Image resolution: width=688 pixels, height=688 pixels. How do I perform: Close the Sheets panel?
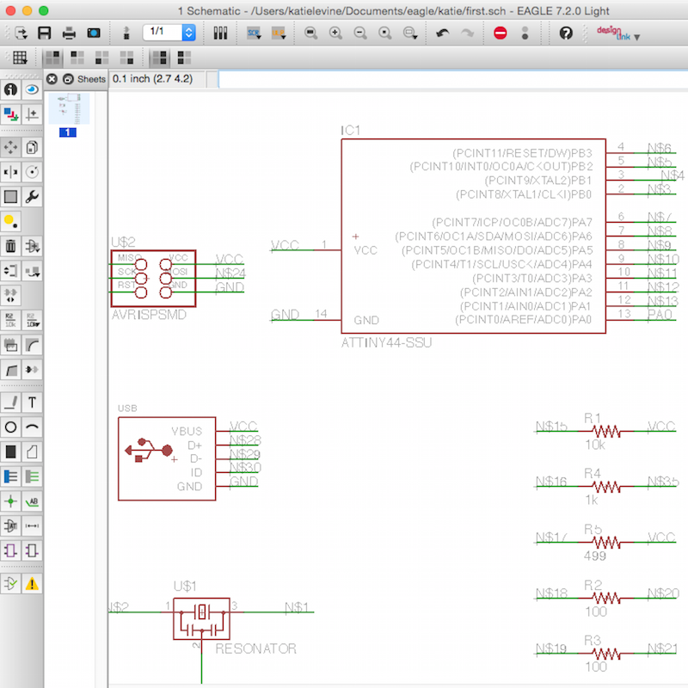click(x=52, y=79)
